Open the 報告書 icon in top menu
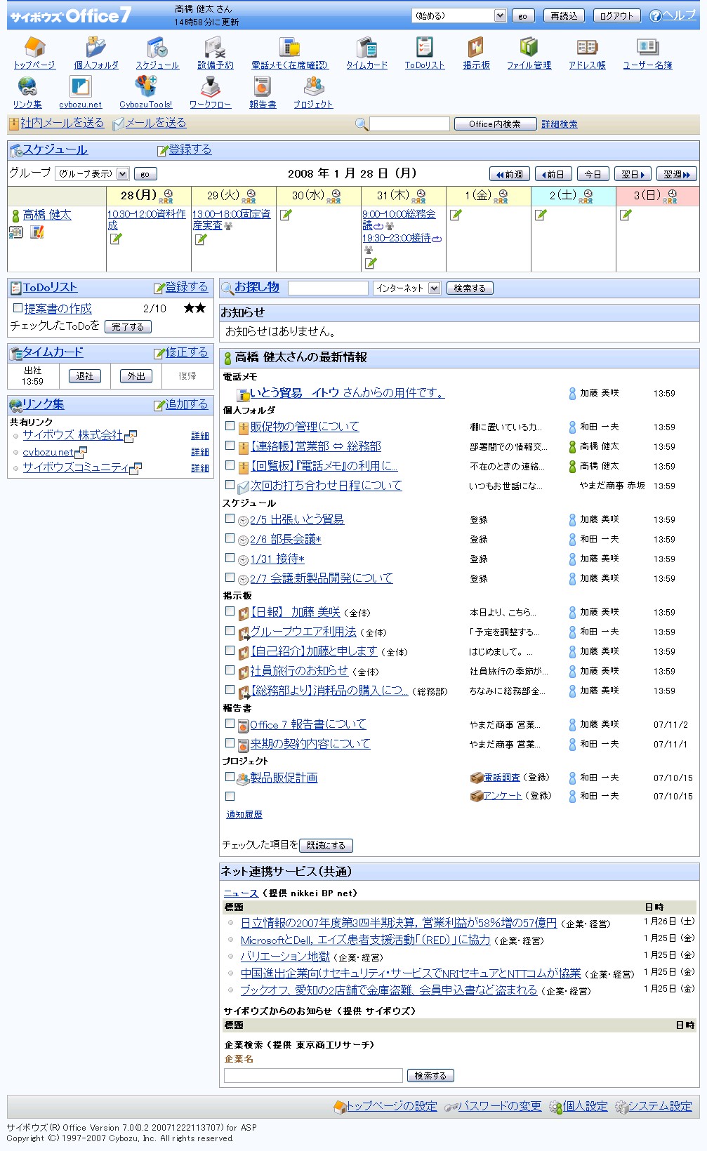The width and height of the screenshot is (707, 1151). 263,87
